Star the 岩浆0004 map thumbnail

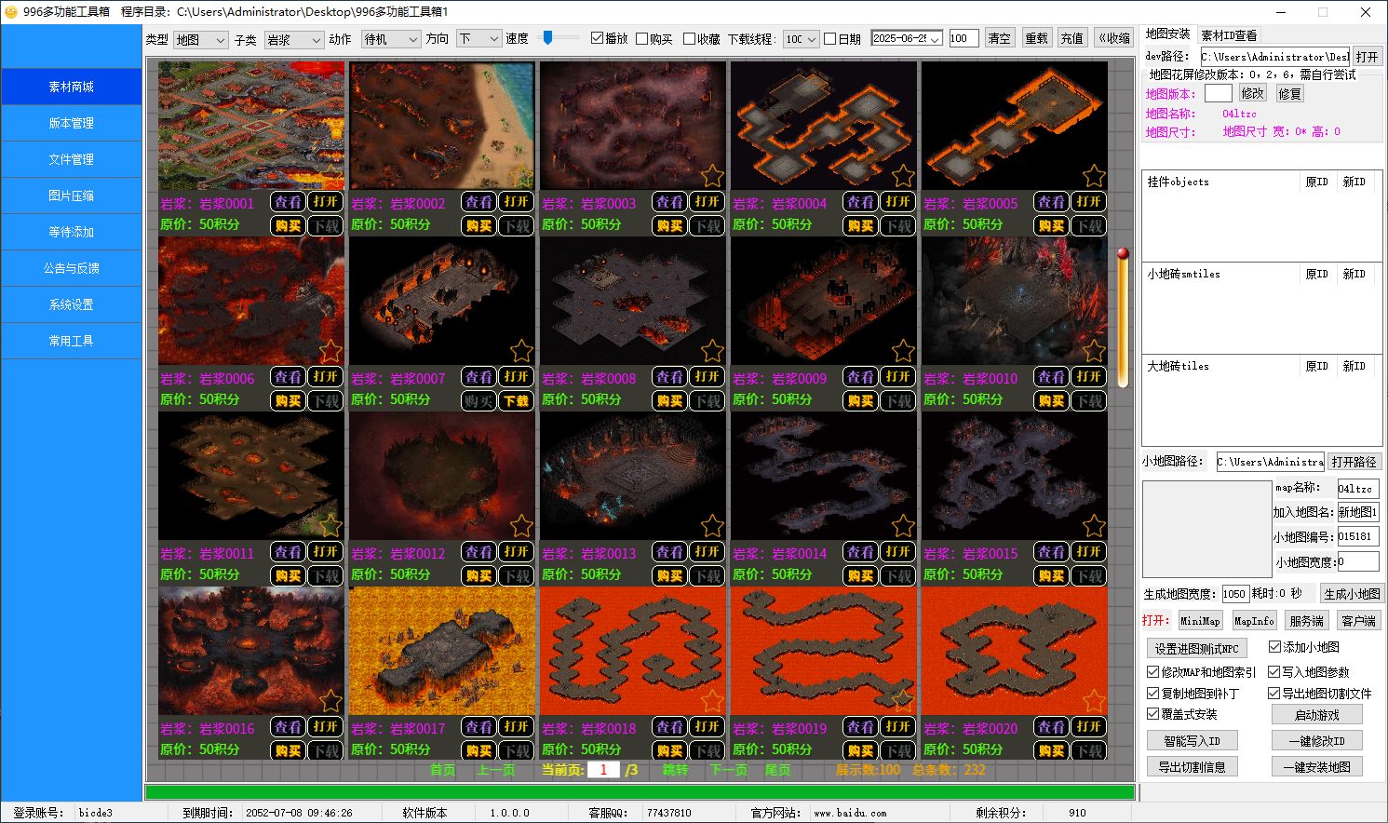pyautogui.click(x=903, y=176)
